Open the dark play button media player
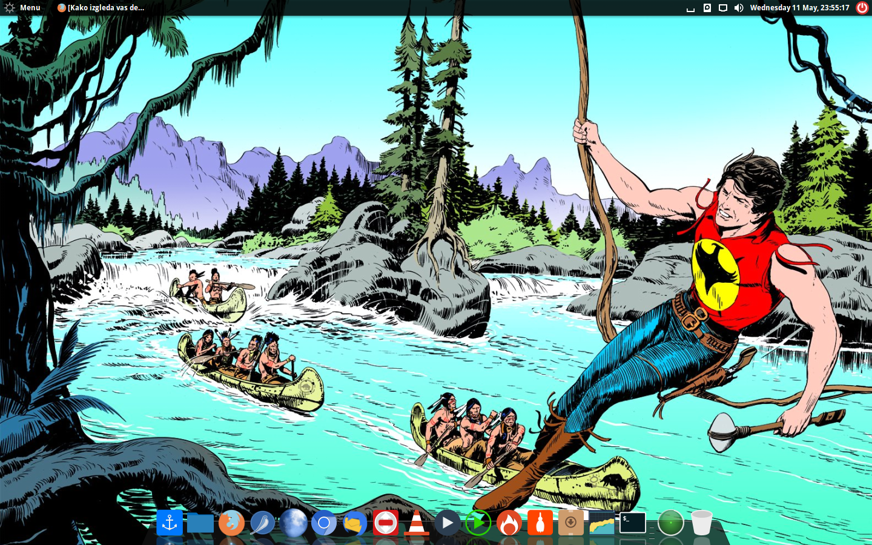872x545 pixels. tap(448, 523)
